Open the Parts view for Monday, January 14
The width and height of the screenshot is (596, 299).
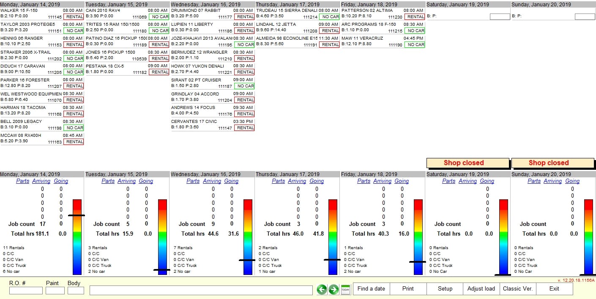coord(23,181)
